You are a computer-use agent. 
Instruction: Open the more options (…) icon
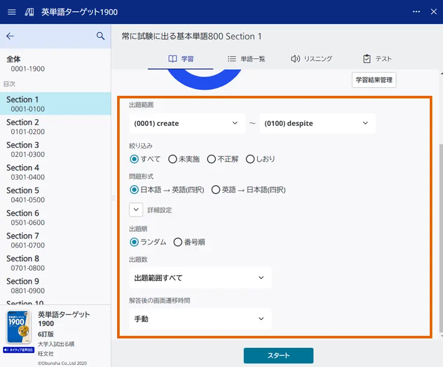(416, 12)
